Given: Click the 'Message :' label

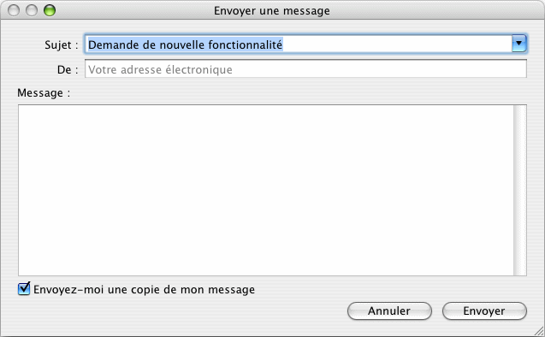Looking at the screenshot, I should 44,92.
